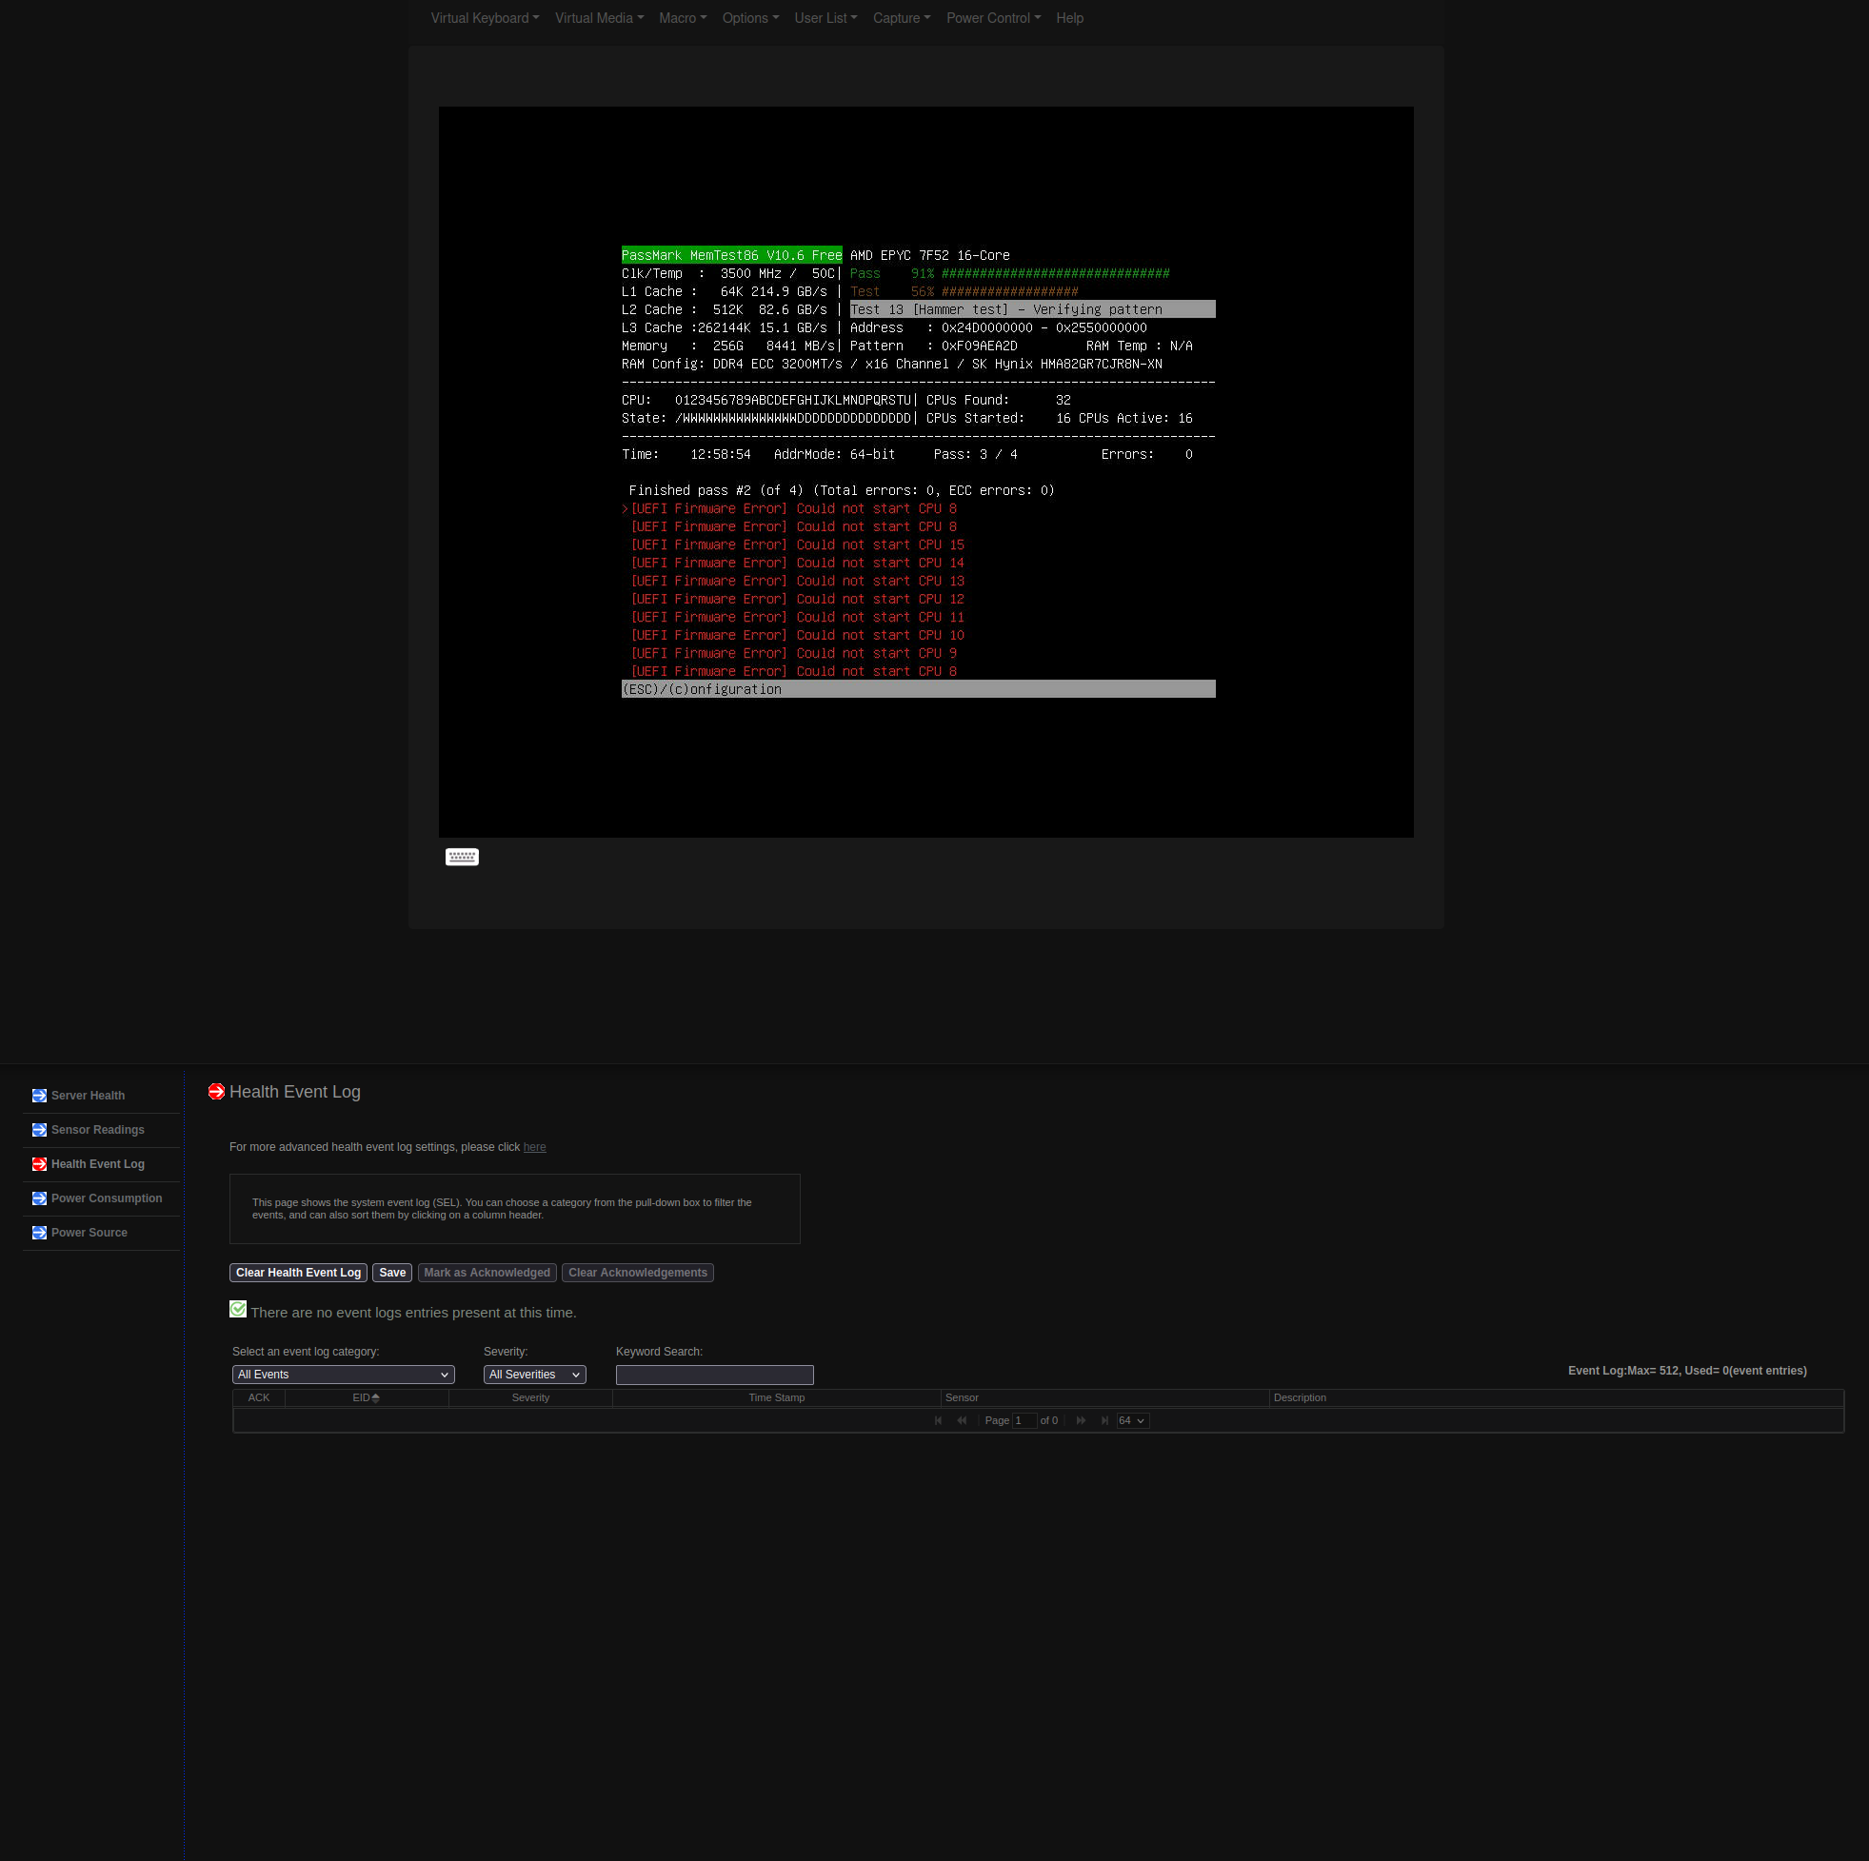1869x1861 pixels.
Task: Navigate to Power Consumption page
Action: 107,1198
